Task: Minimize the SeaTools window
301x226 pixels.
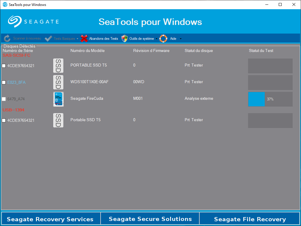Action: click(266, 4)
